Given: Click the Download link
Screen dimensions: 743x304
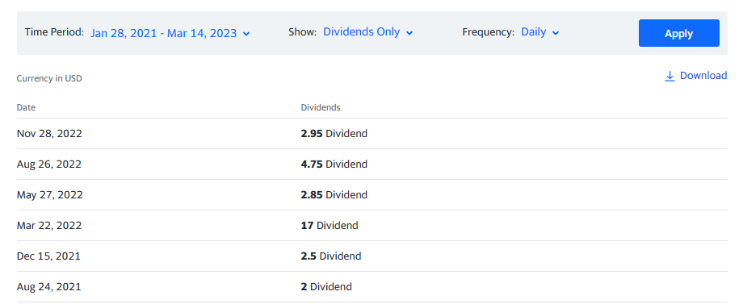Looking at the screenshot, I should click(x=695, y=76).
